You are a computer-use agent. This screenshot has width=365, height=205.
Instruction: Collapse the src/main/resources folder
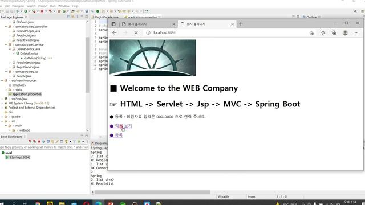2,81
